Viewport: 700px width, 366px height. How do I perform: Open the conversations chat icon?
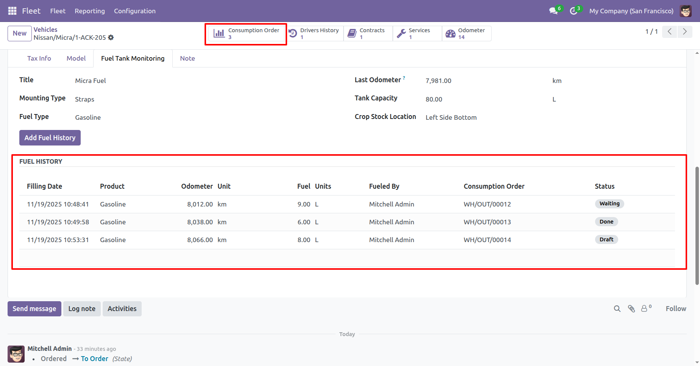[x=554, y=11]
